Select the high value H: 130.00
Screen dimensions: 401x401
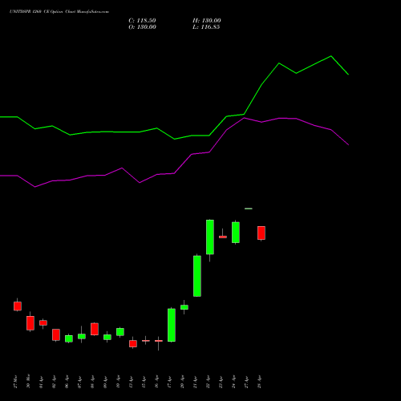[x=207, y=21]
